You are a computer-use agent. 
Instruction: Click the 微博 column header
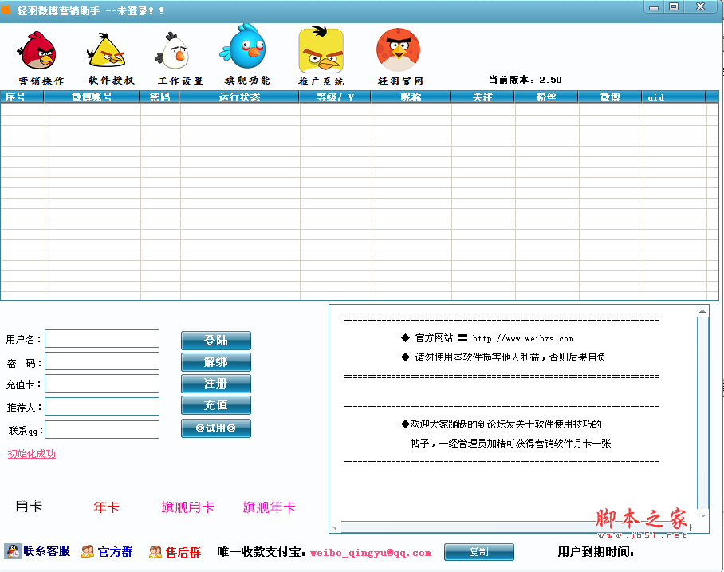coord(610,97)
